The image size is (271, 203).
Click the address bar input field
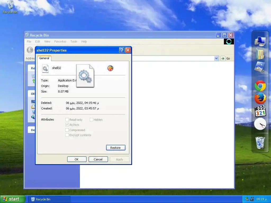[x=173, y=58]
